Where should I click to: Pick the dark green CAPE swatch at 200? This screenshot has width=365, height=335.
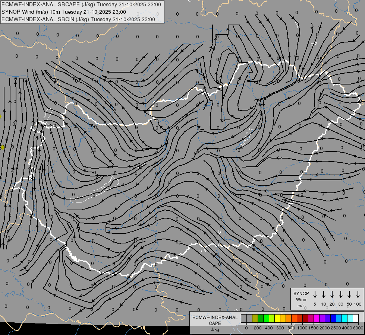261,318
